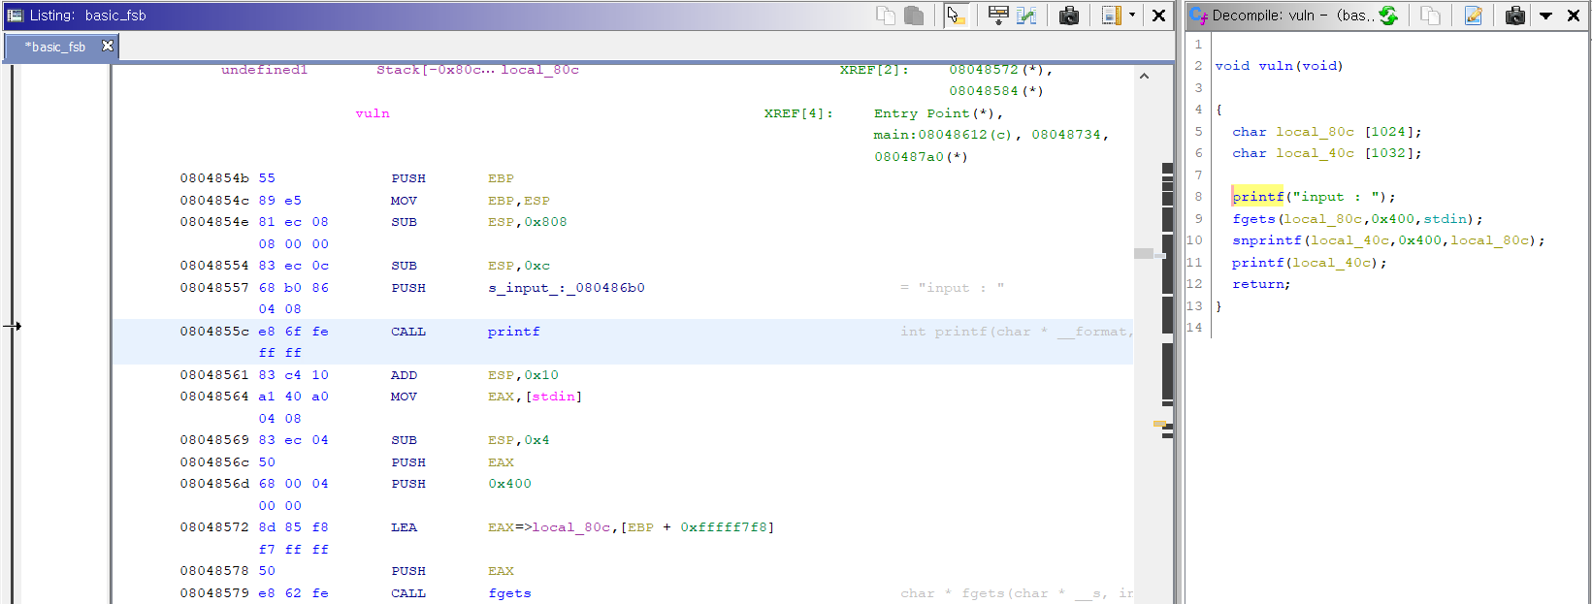Image resolution: width=1592 pixels, height=604 pixels.
Task: Click the [stdin] operand in MOV instruction
Action: (x=554, y=397)
